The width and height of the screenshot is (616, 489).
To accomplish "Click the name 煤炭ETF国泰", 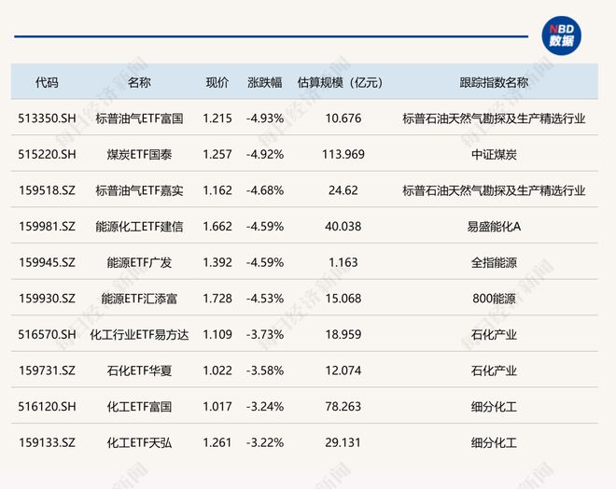I will (x=139, y=154).
